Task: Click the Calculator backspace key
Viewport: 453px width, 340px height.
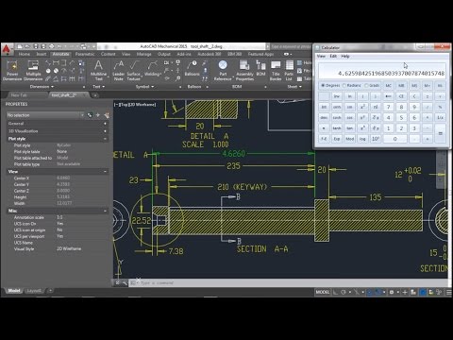Action: pos(388,96)
